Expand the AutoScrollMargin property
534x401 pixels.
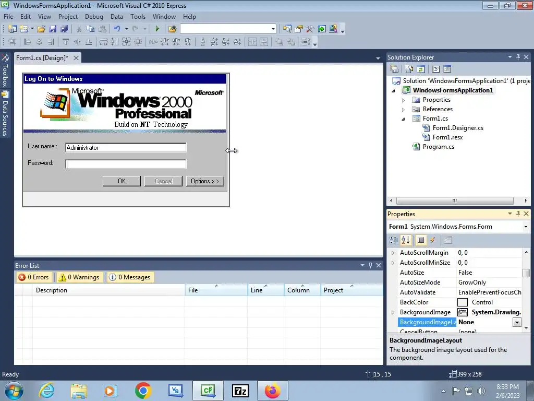coord(393,253)
